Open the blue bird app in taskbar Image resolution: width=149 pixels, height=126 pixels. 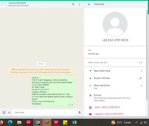(47, 122)
